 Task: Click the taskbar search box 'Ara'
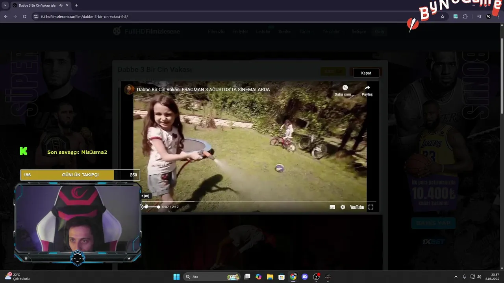coord(213,277)
